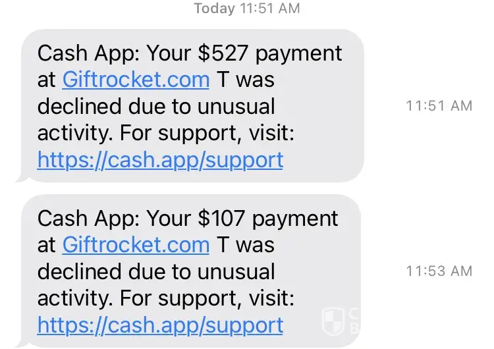Image resolution: width=494 pixels, height=349 pixels.
Task: Click the "T was" text after first Giftrocket link
Action: point(246,80)
